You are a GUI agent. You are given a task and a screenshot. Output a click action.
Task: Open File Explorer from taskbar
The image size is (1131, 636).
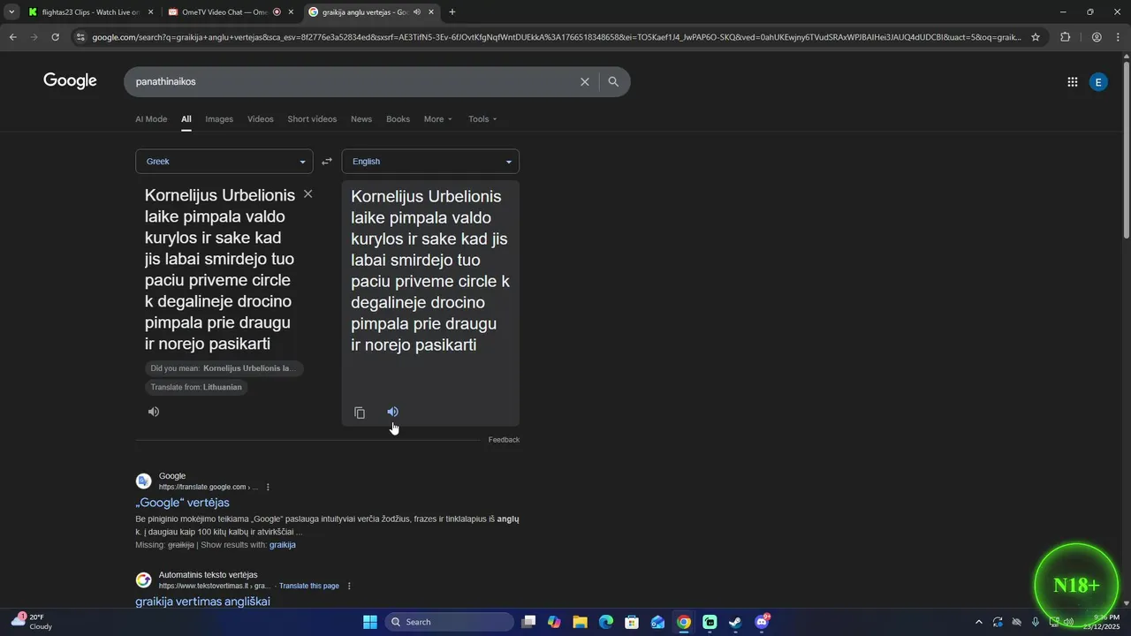[580, 622]
